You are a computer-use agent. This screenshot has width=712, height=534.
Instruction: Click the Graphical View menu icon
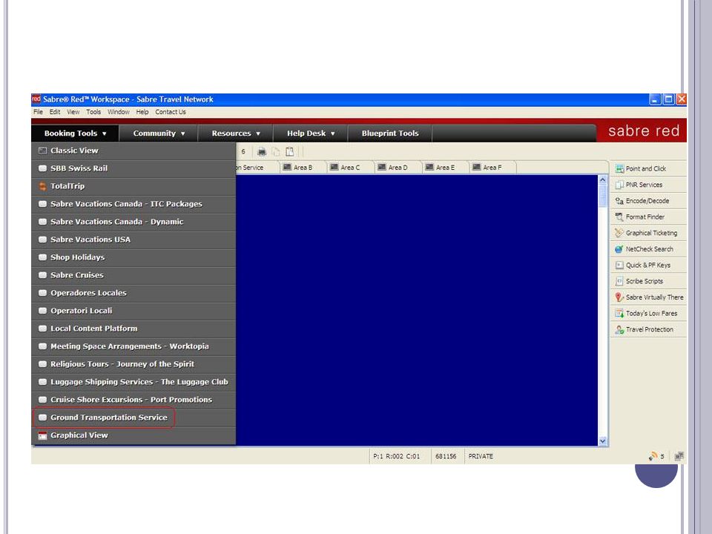coord(43,435)
